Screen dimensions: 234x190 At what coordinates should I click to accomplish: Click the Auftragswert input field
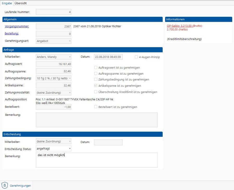coord(53,64)
